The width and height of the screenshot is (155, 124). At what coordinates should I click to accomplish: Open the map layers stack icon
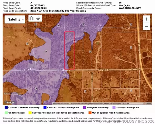pos(31,18)
